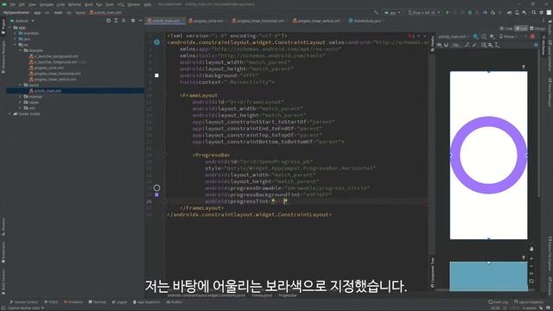Toggle the Resource Manager side tab
The height and width of the screenshot is (311, 553).
[3, 56]
